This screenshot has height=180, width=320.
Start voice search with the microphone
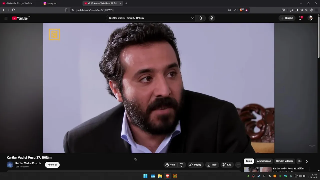(212, 18)
